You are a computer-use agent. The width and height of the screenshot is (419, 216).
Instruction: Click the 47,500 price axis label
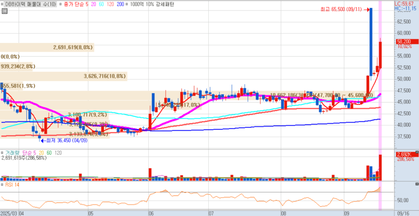coord(403,90)
